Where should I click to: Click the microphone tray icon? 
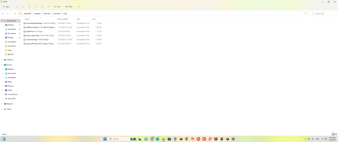point(312,139)
